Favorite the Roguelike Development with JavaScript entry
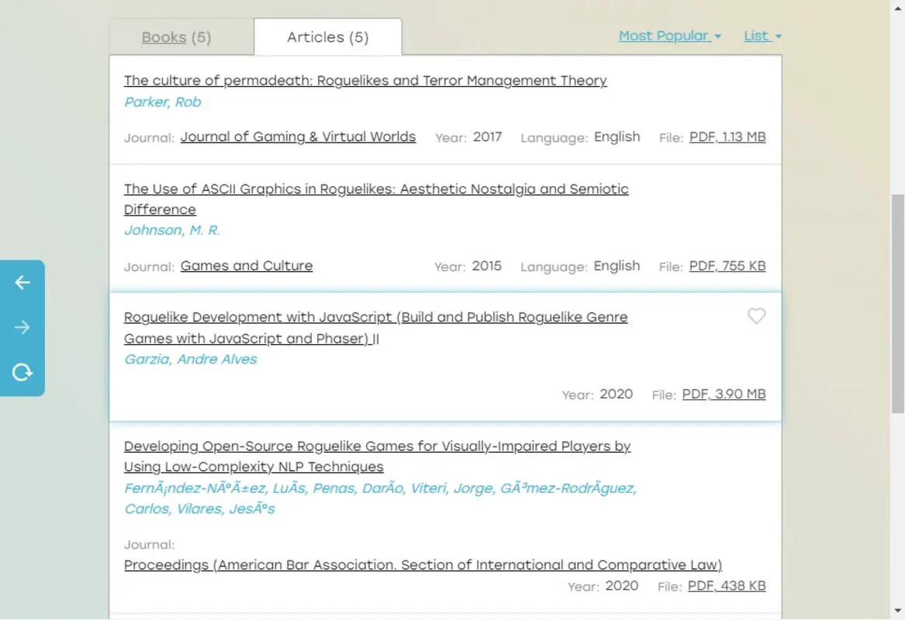 tap(756, 316)
